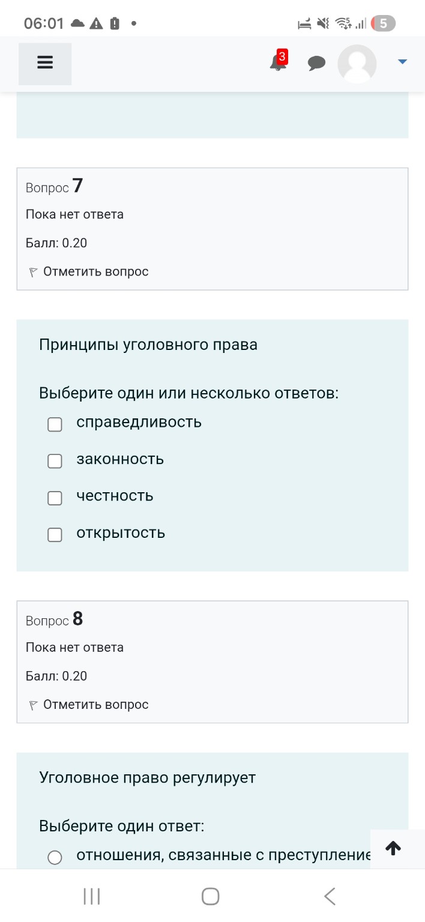The width and height of the screenshot is (425, 922).
Task: Click the scroll-to-top arrow button
Action: [393, 848]
